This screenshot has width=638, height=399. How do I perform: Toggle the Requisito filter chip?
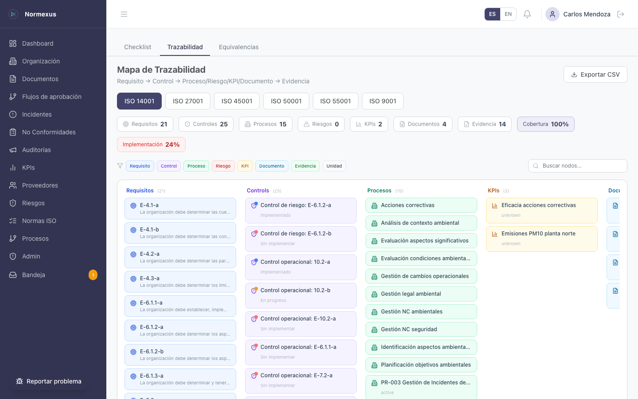[140, 166]
